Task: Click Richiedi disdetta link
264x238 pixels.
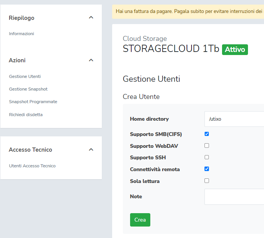Action: (x=26, y=115)
